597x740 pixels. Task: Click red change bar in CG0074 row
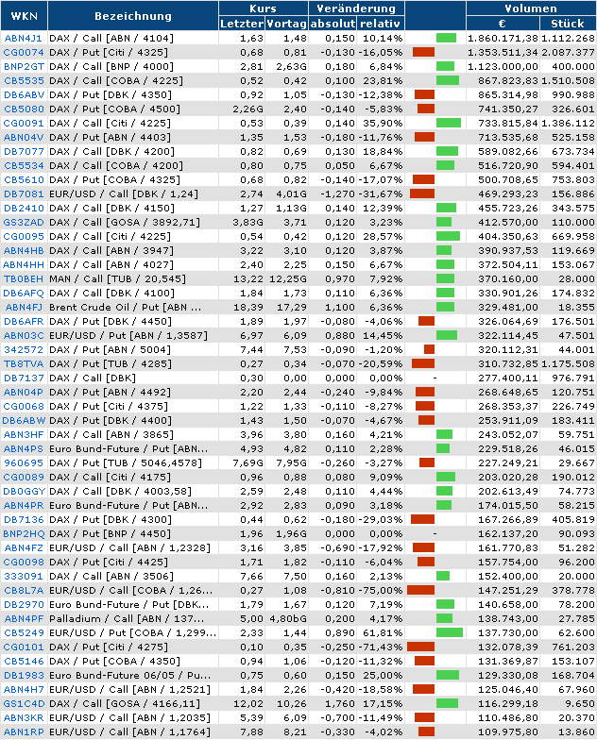pos(423,53)
